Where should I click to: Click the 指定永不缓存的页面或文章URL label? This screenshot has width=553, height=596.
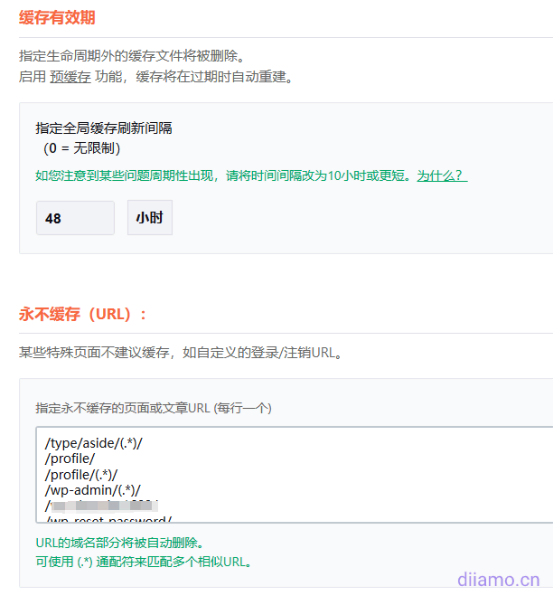coord(154,408)
